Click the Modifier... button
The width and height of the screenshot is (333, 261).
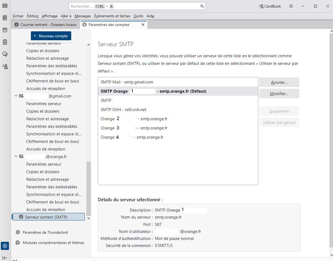[x=279, y=94]
